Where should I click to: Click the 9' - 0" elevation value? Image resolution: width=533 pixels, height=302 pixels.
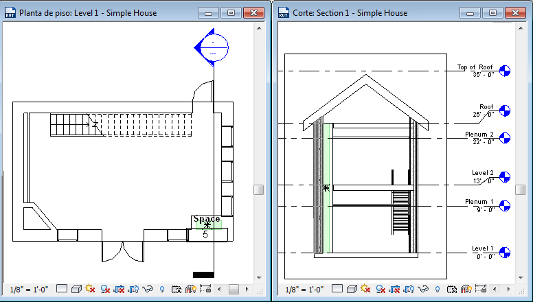click(486, 209)
